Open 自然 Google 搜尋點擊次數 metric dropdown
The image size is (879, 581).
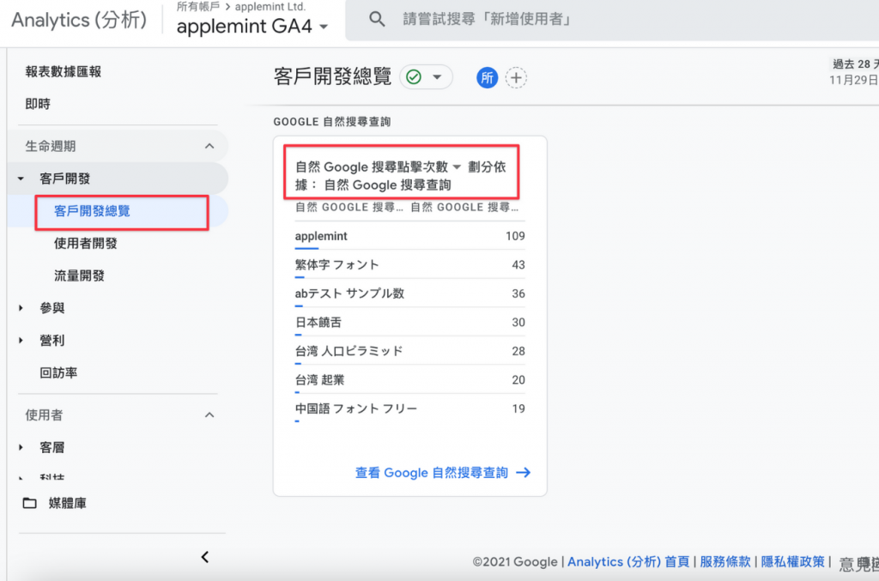coord(457,166)
